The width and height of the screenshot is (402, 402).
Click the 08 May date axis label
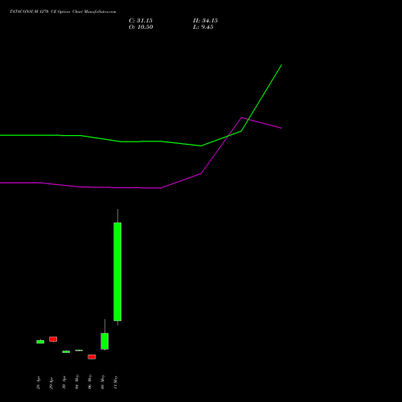pyautogui.click(x=103, y=382)
